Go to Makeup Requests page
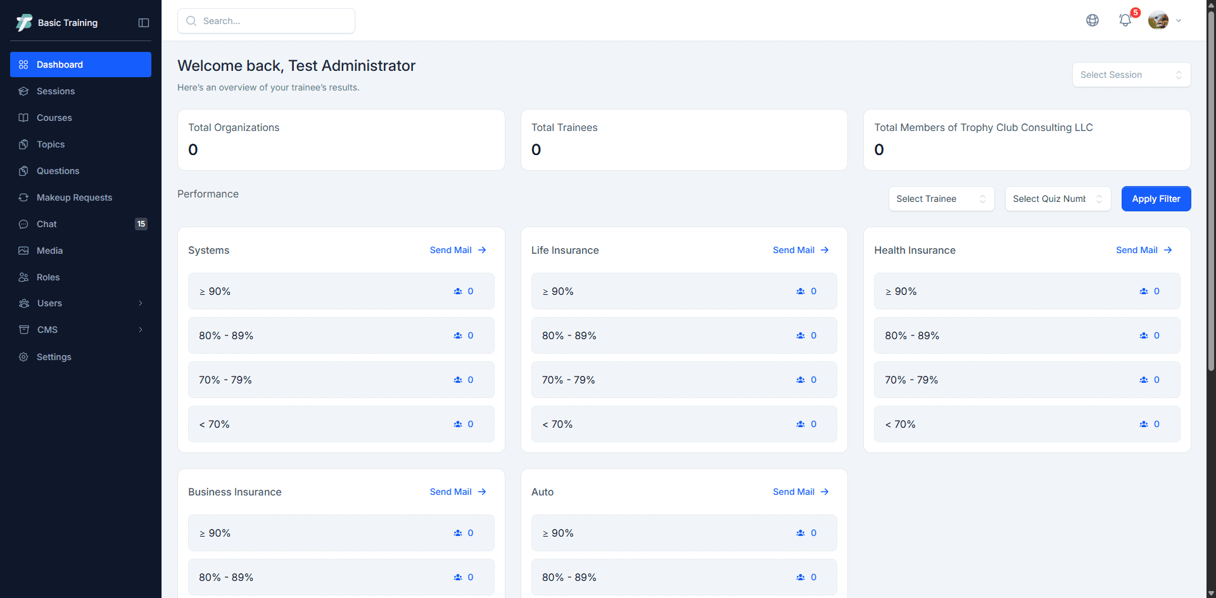Viewport: 1216px width, 598px height. (x=74, y=197)
